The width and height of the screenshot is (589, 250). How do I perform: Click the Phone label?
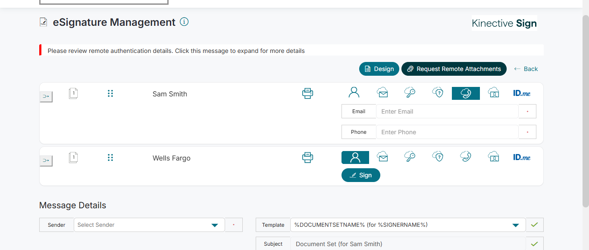(359, 132)
